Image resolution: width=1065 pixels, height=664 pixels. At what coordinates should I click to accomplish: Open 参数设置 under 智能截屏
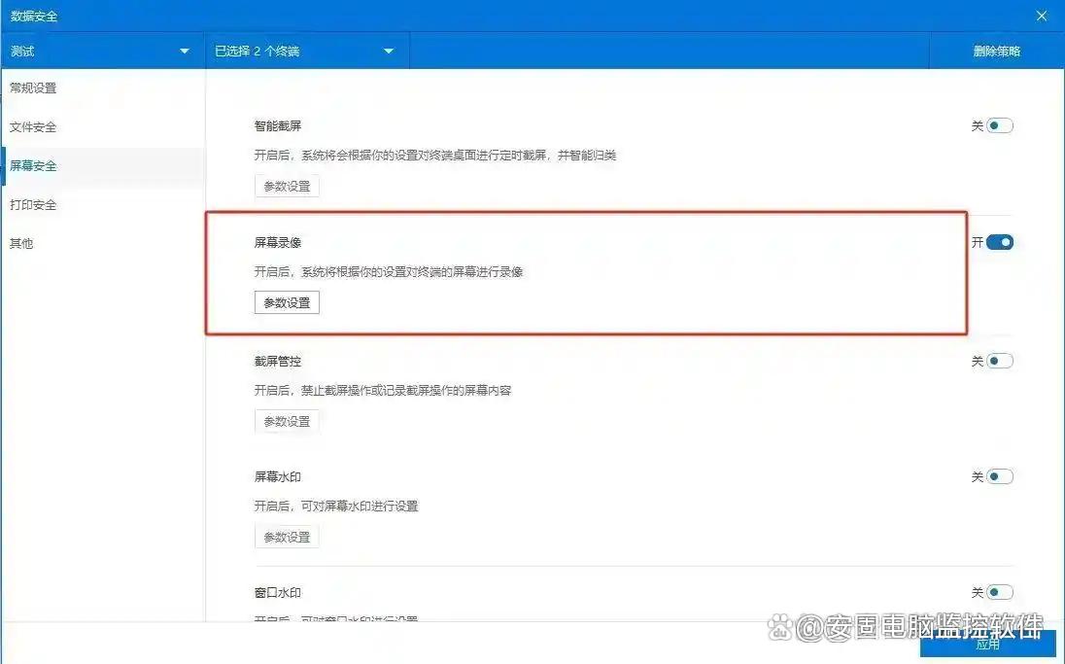click(287, 187)
